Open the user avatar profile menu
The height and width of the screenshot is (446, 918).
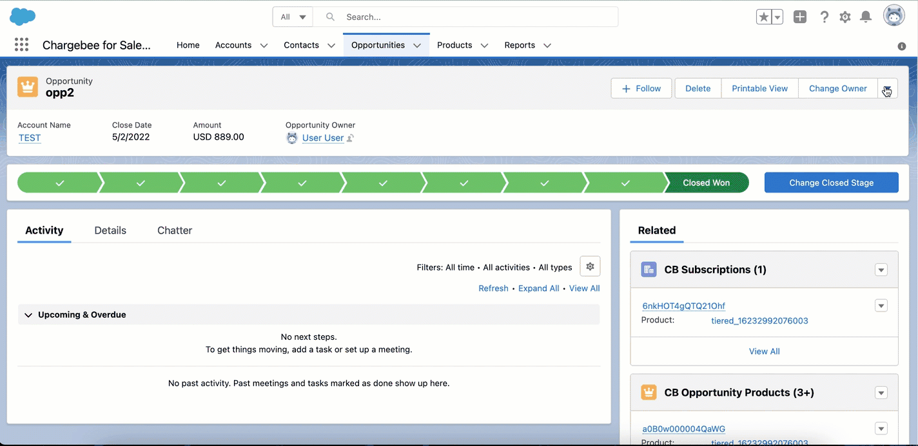894,16
